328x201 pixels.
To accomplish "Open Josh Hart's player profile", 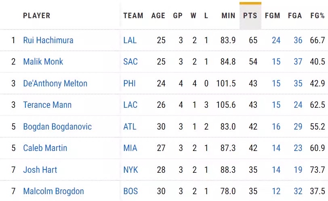I will [40, 170].
